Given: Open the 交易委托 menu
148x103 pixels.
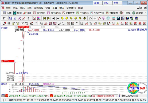Looking at the screenshot, I should point(71,8).
